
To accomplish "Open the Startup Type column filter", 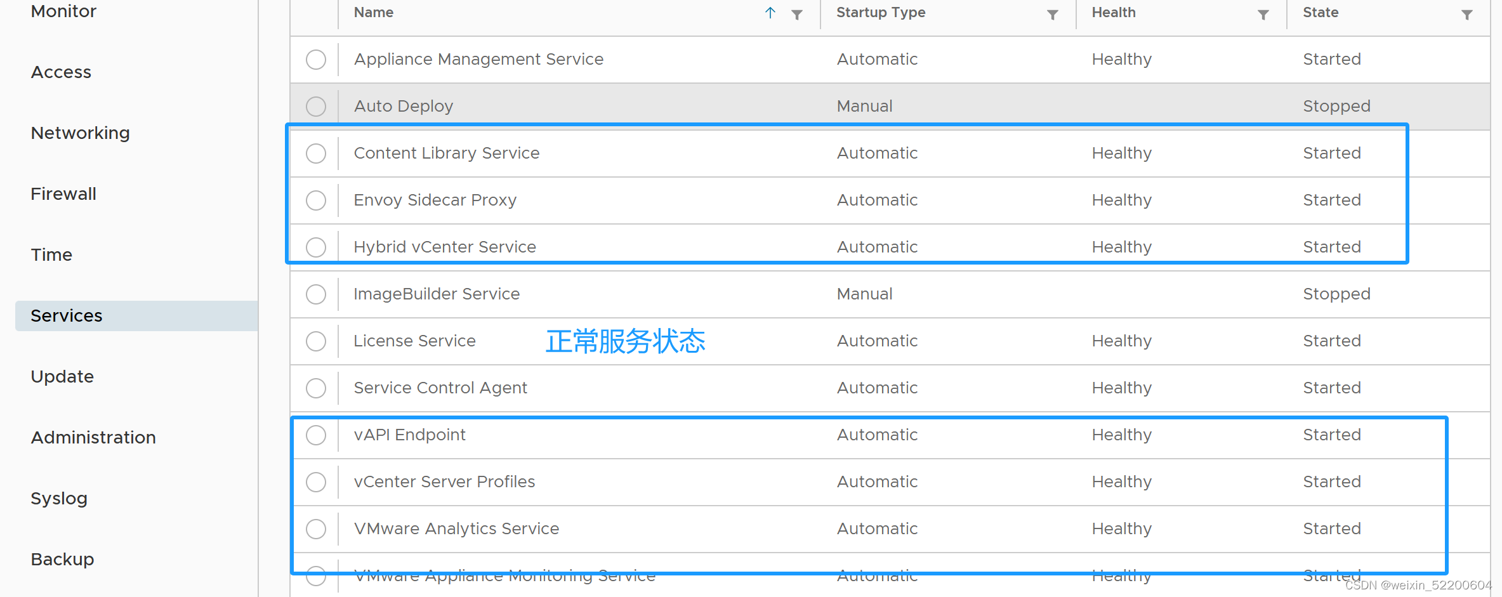I will click(1053, 15).
